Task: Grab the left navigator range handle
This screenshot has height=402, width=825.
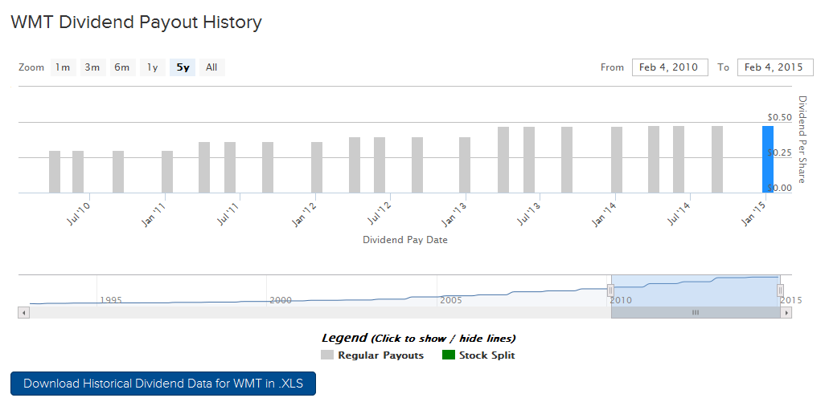Action: click(x=611, y=290)
